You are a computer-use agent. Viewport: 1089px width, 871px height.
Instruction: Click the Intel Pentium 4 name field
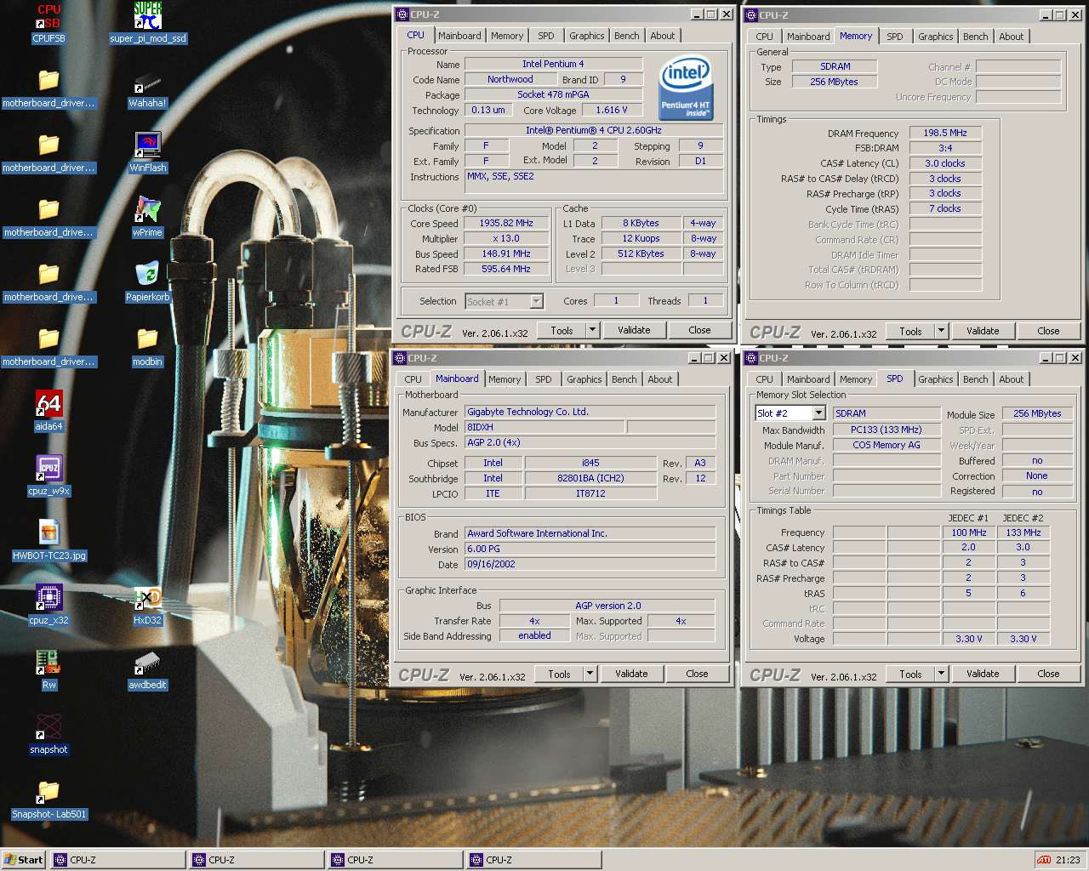(553, 64)
